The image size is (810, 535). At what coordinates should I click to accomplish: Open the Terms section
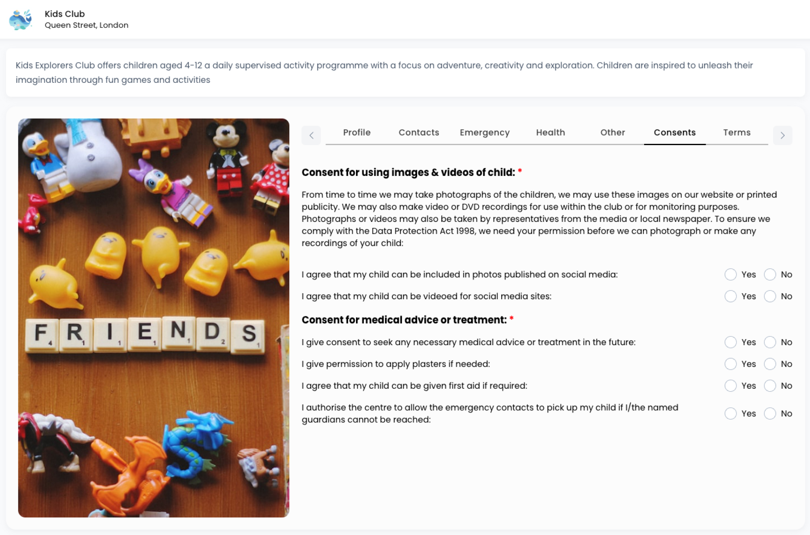pos(737,132)
